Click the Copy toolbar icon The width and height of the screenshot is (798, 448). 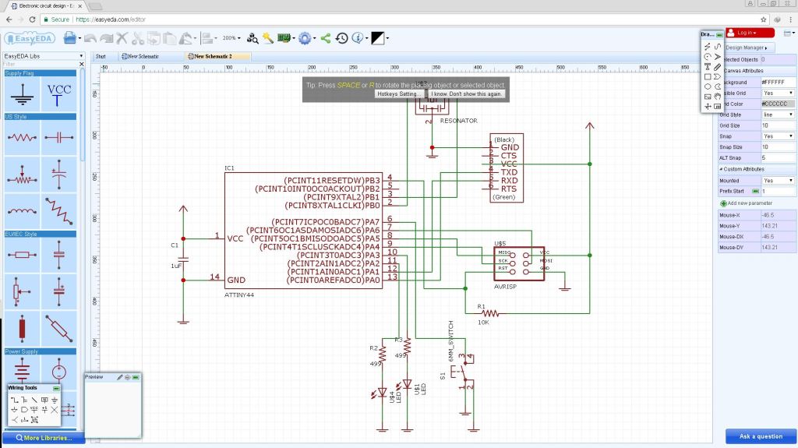point(154,38)
